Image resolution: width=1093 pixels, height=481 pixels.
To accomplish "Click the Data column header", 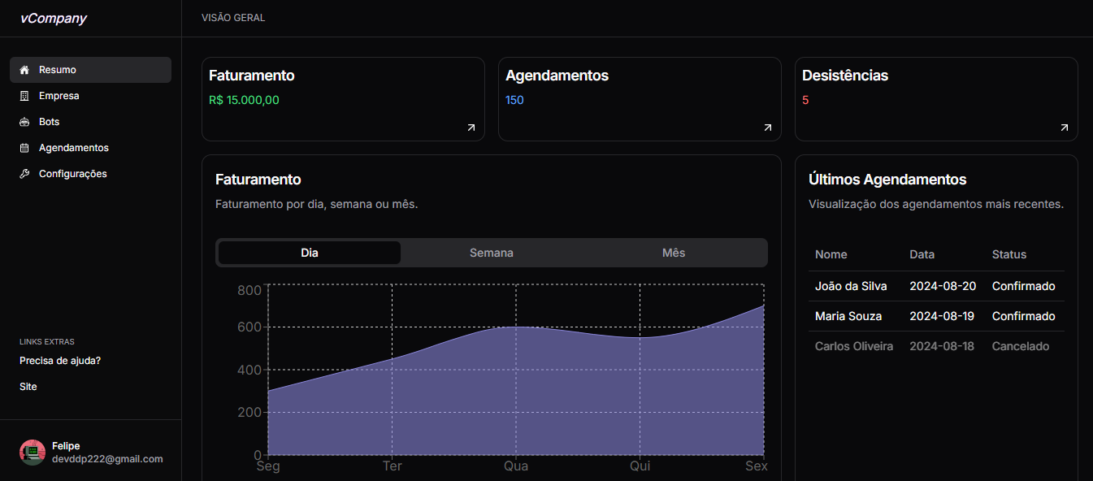I will (x=922, y=254).
